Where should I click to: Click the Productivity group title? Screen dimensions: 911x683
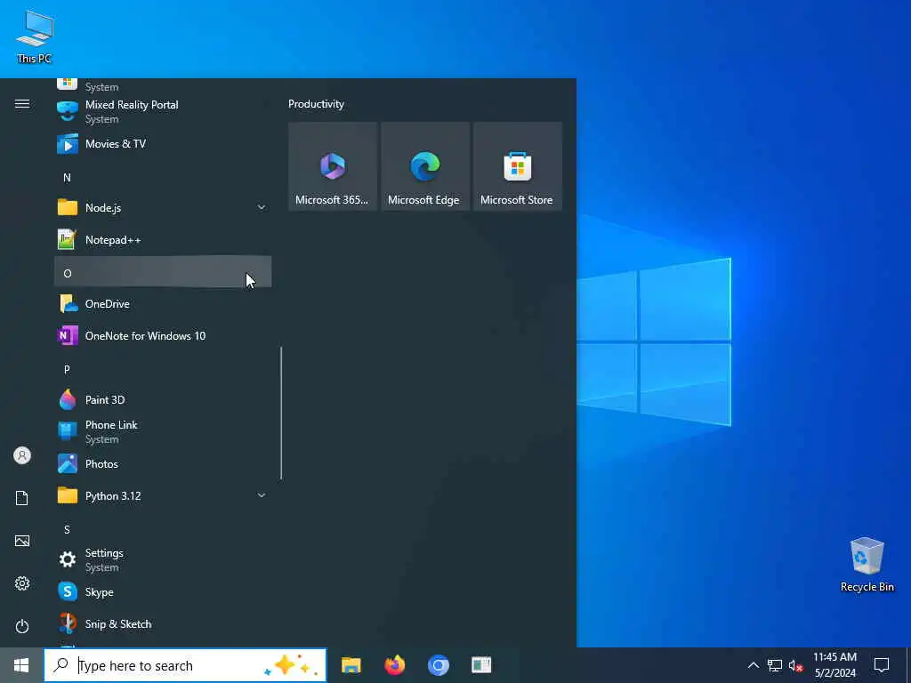pyautogui.click(x=316, y=104)
